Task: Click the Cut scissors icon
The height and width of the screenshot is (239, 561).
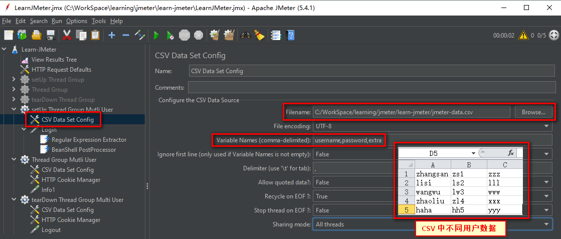Action: tap(67, 35)
